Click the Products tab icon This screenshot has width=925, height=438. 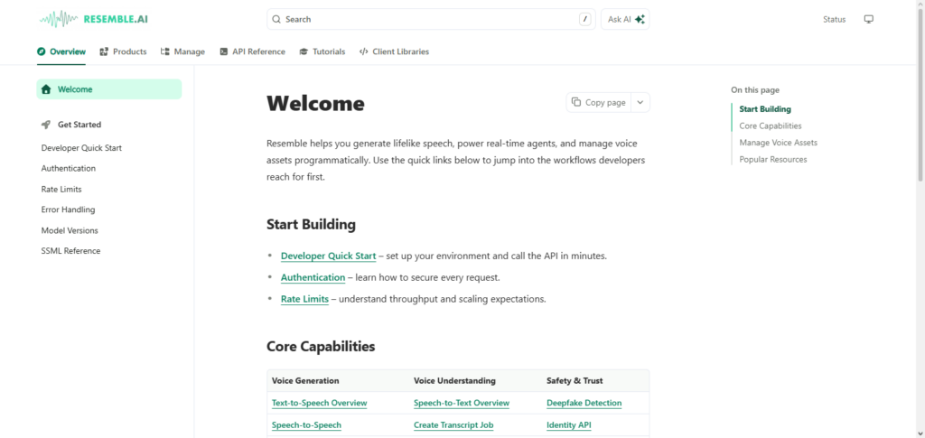[105, 51]
